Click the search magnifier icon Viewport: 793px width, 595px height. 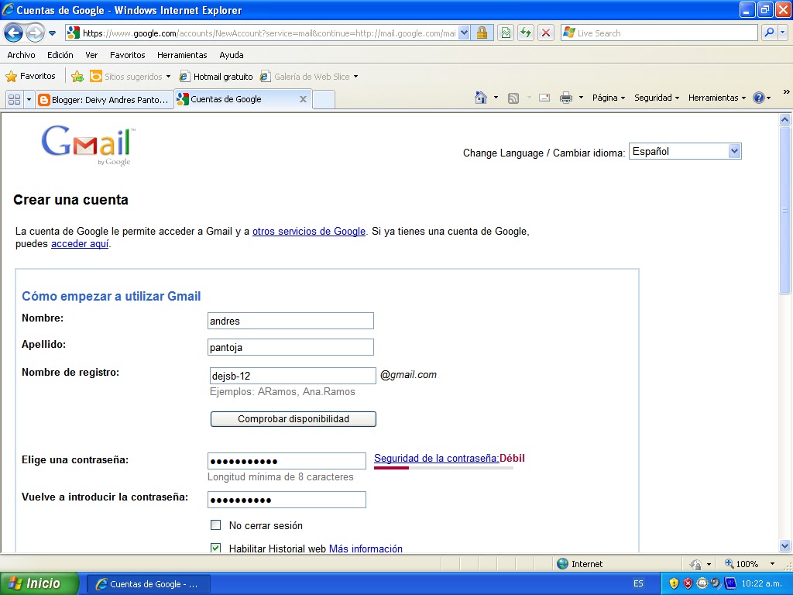(769, 33)
